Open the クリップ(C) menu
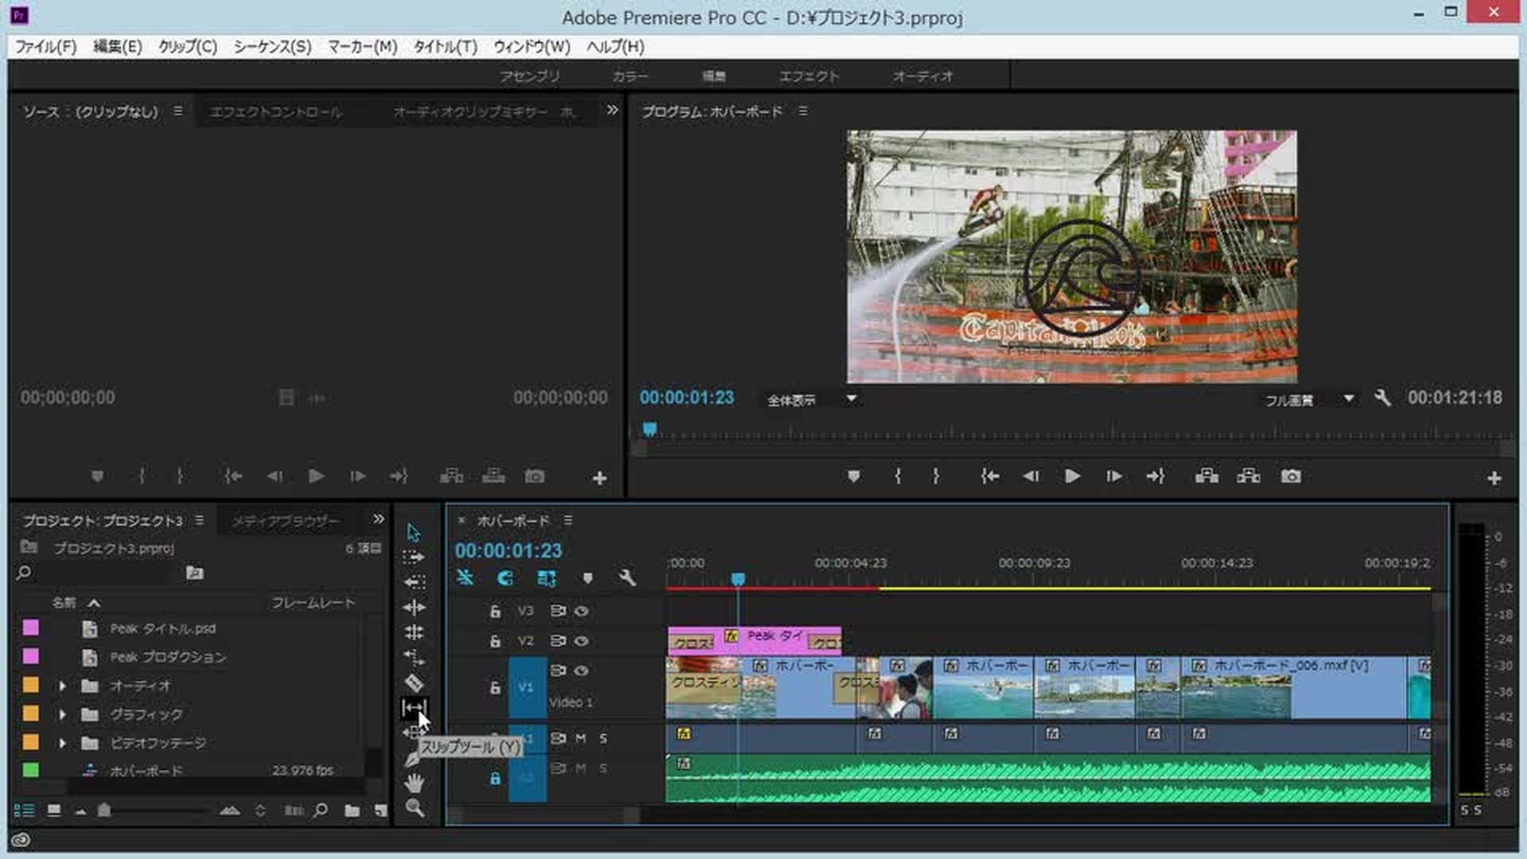Image resolution: width=1527 pixels, height=859 pixels. point(188,47)
